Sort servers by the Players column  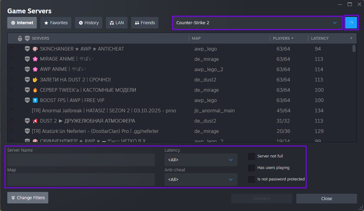pyautogui.click(x=283, y=38)
